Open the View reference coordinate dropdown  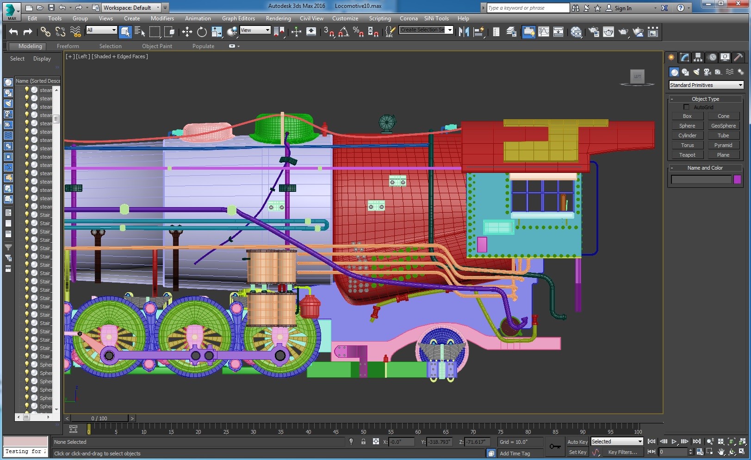tap(255, 30)
